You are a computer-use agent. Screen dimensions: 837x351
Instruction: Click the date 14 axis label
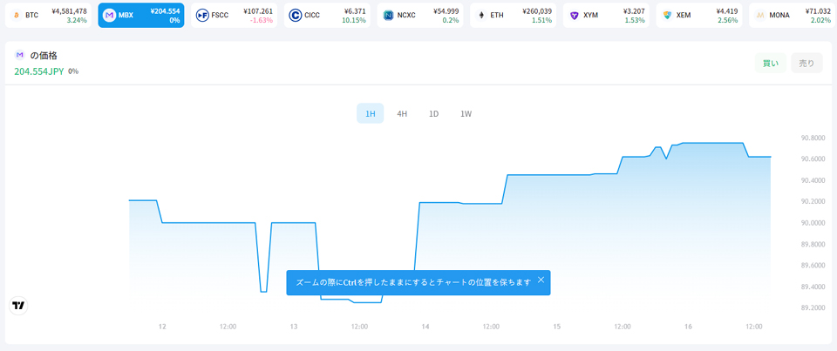point(425,327)
